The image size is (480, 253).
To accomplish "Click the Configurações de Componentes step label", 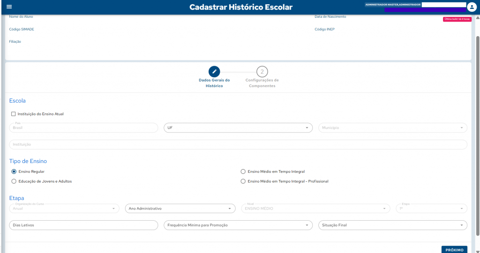I will (x=262, y=83).
